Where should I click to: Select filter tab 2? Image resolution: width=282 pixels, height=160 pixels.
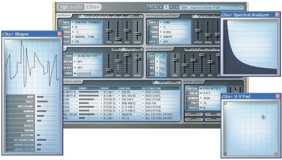pos(131,50)
